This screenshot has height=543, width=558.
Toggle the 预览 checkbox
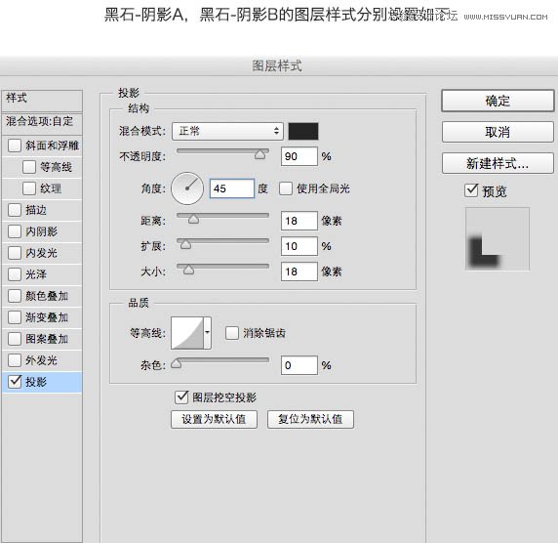pos(471,190)
